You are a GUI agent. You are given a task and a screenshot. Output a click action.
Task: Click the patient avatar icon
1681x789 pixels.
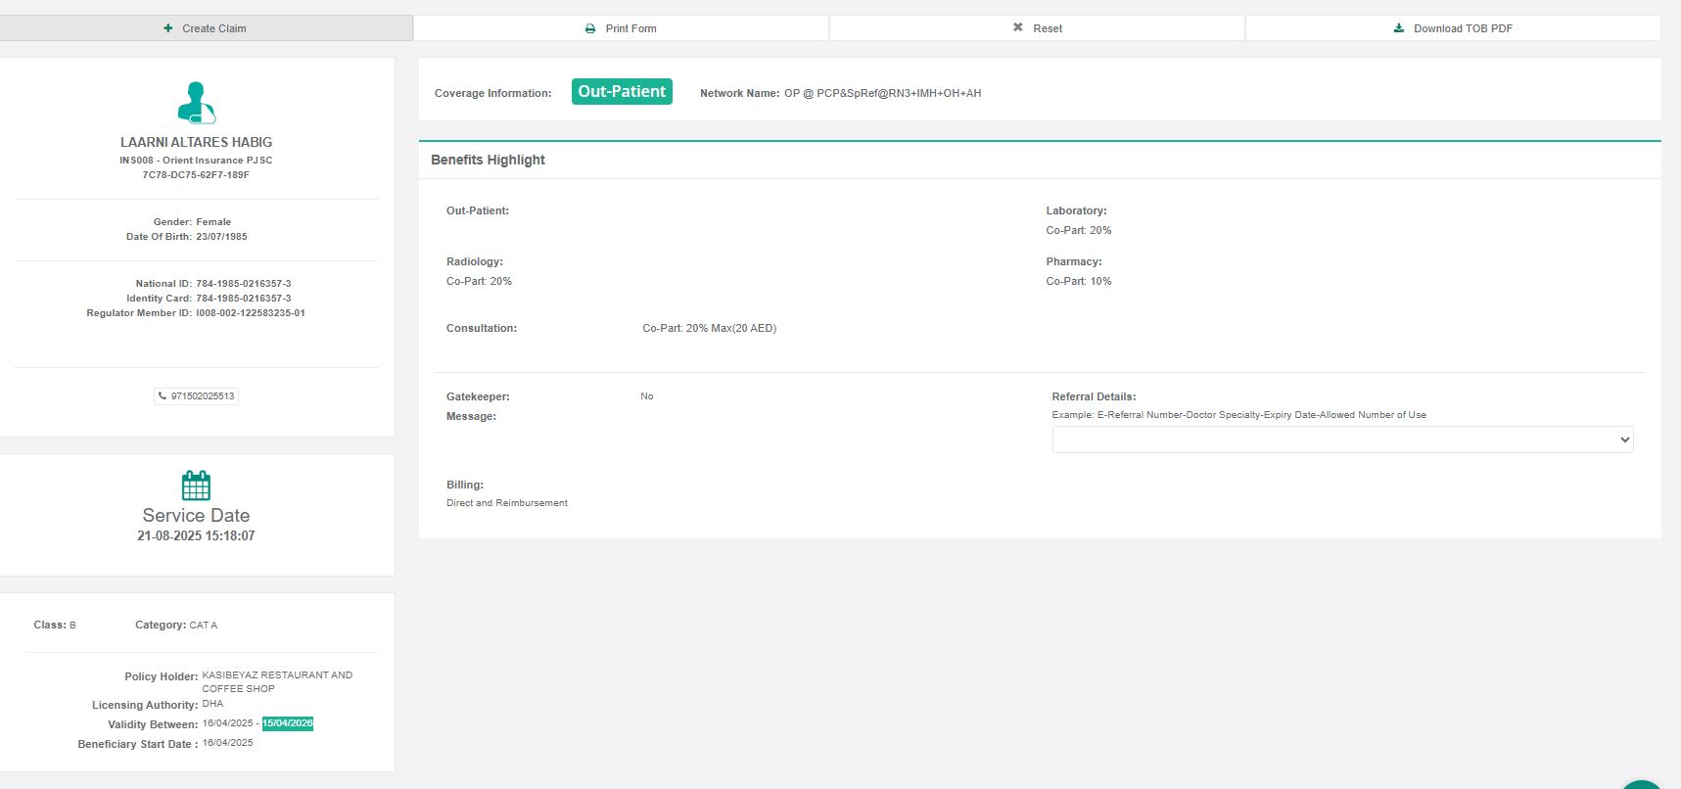pos(196,103)
